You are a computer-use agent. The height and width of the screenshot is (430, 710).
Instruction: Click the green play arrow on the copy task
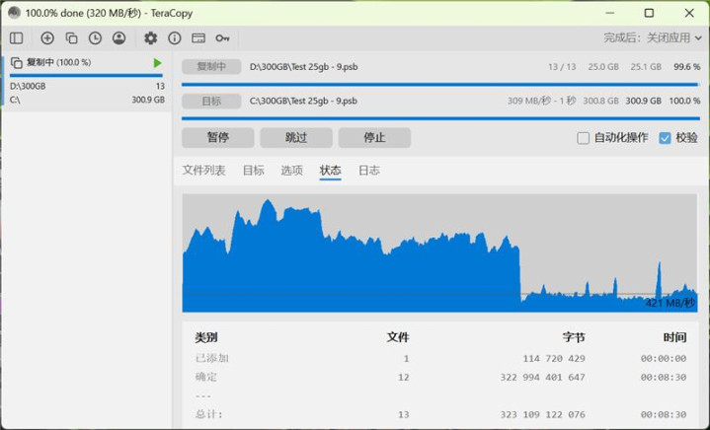coord(157,63)
